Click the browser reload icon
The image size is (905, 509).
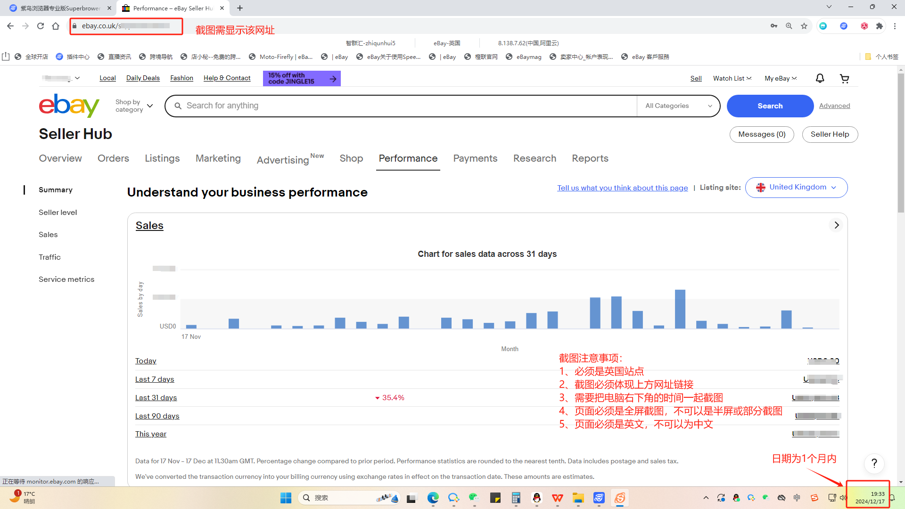tap(41, 26)
